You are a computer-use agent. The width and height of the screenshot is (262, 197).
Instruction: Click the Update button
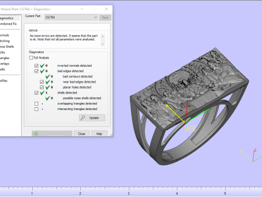click(x=92, y=118)
